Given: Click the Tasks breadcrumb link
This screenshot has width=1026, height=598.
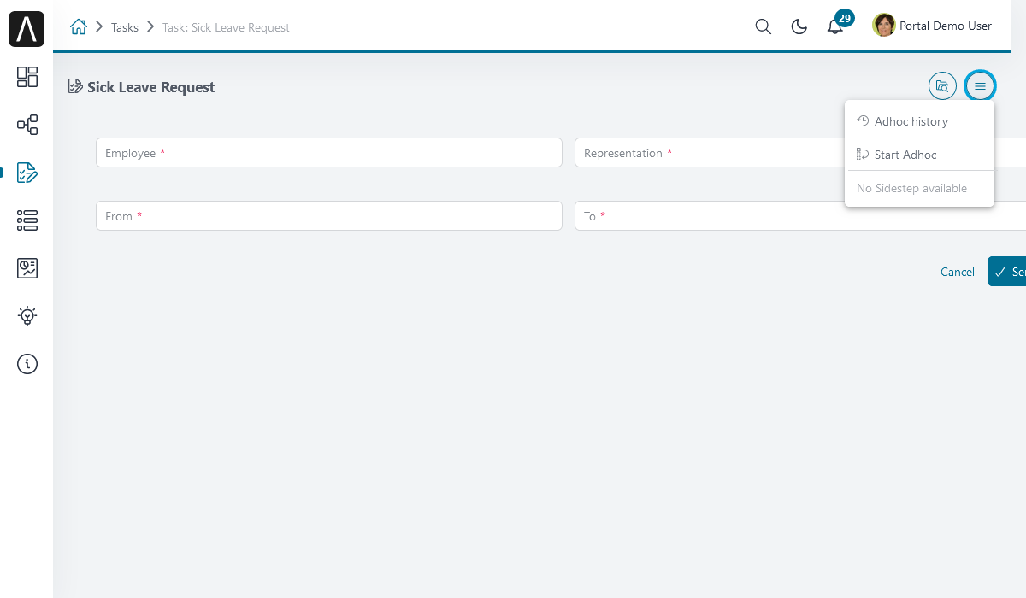Looking at the screenshot, I should (125, 27).
